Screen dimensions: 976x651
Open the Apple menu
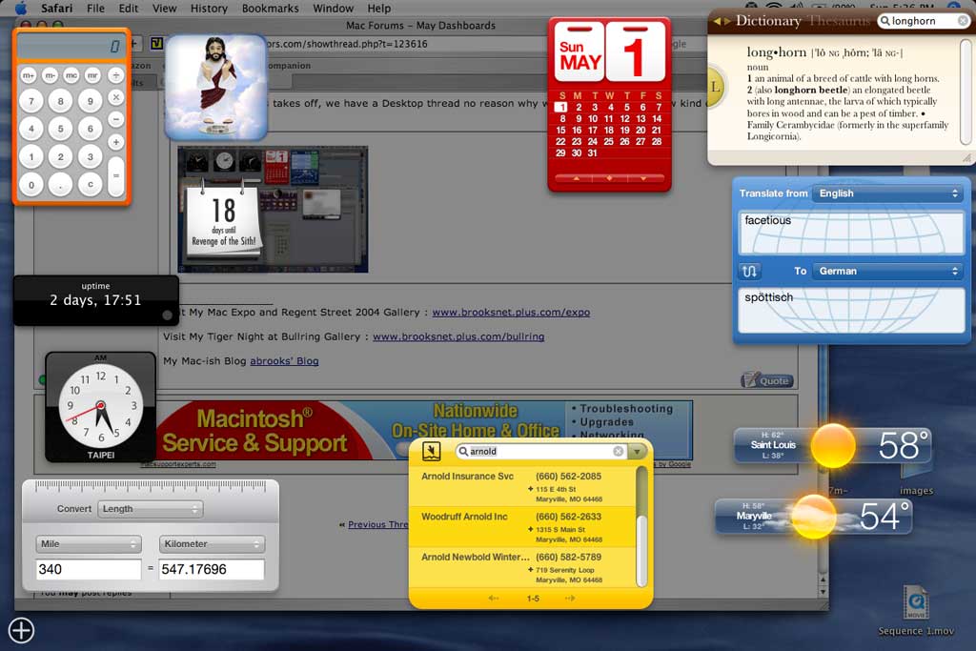(21, 8)
